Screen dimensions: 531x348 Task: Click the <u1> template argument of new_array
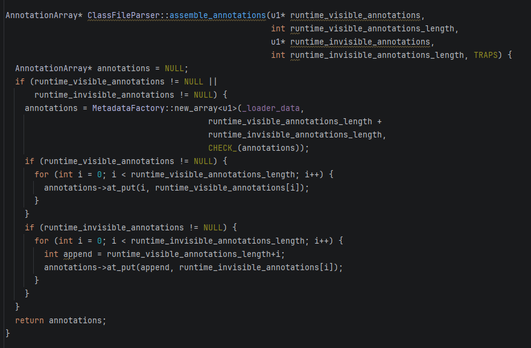(x=227, y=109)
